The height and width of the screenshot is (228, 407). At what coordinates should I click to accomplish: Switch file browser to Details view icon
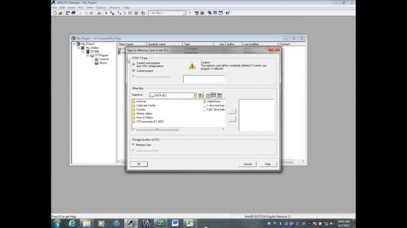(x=219, y=96)
